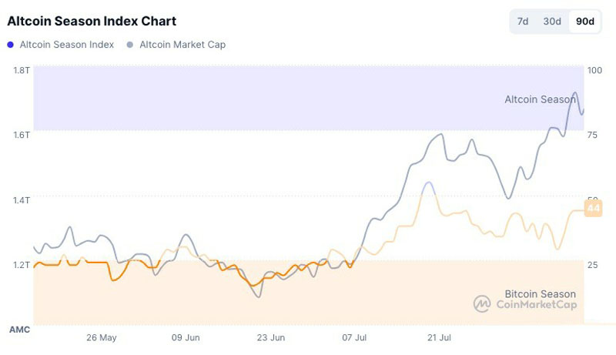Screen dimensions: 616x355
Task: Click the blue Altcoin Season Index legend dot
Action: [x=10, y=45]
